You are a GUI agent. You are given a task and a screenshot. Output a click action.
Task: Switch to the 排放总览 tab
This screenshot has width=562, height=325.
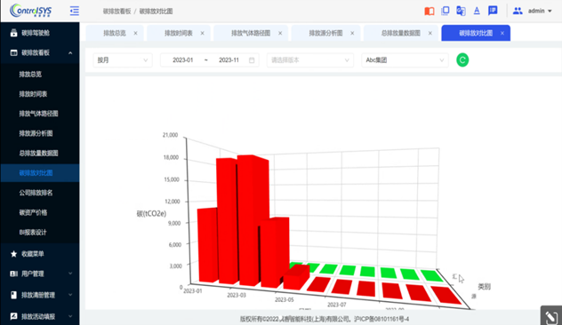click(x=115, y=33)
